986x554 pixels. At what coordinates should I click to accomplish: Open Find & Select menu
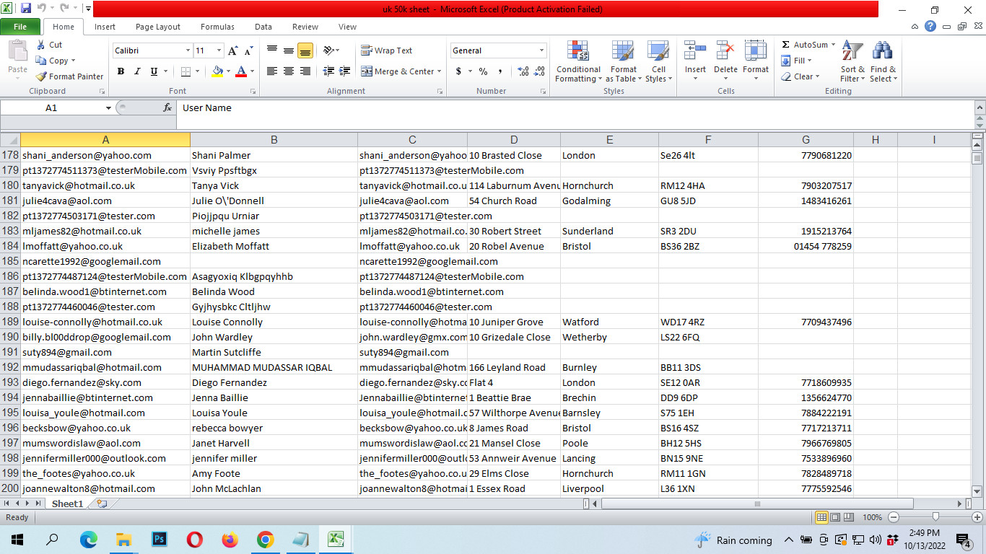pyautogui.click(x=883, y=62)
